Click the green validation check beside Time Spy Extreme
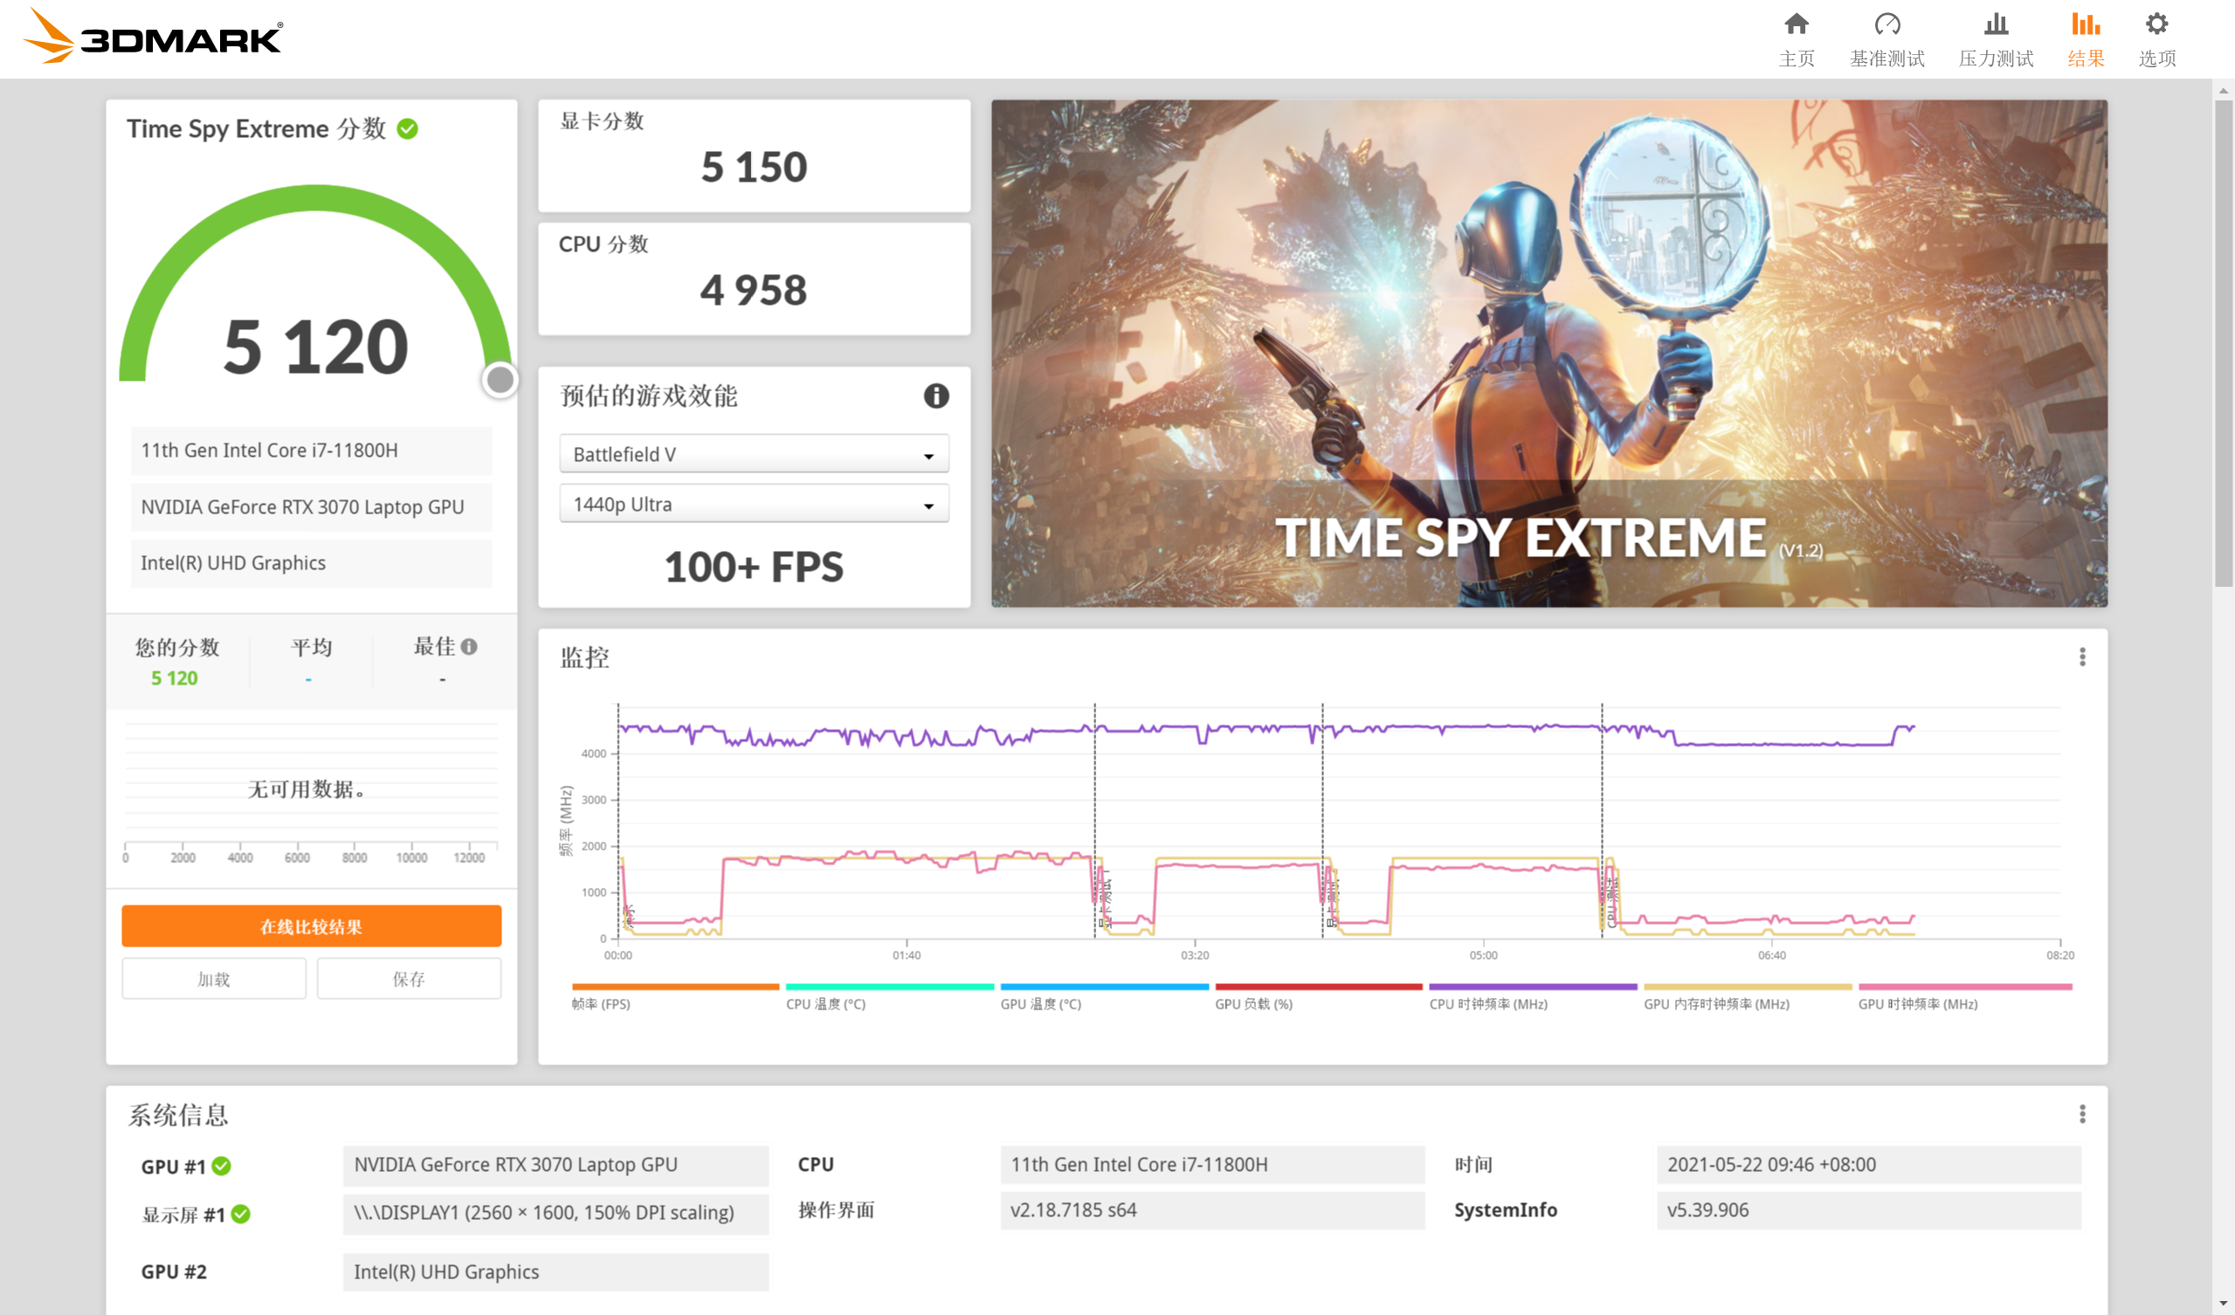Viewport: 2235px width, 1315px height. [407, 129]
